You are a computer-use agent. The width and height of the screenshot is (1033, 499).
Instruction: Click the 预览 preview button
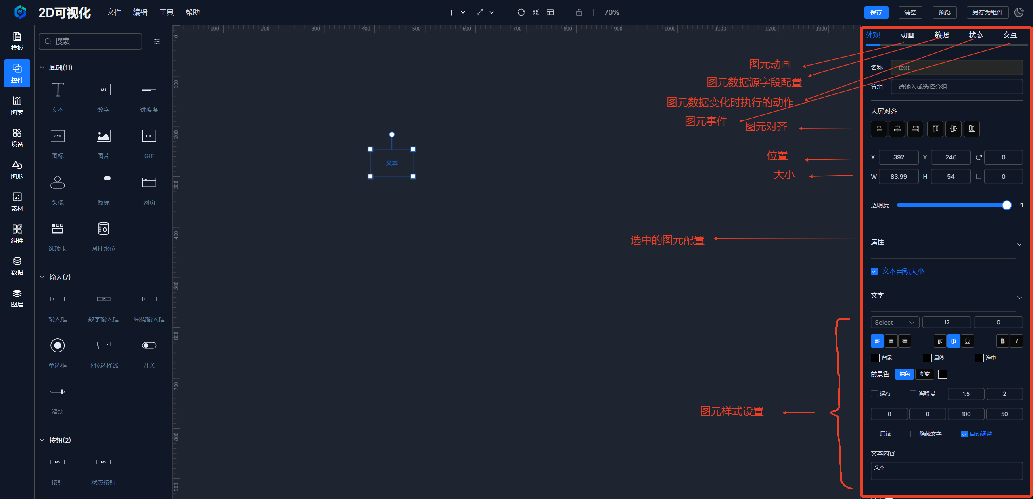[944, 12]
